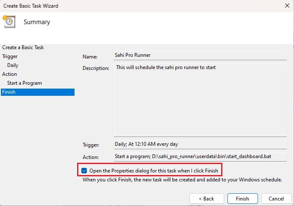The width and height of the screenshot is (294, 206).
Task: Click the window title bar text
Action: point(30,6)
